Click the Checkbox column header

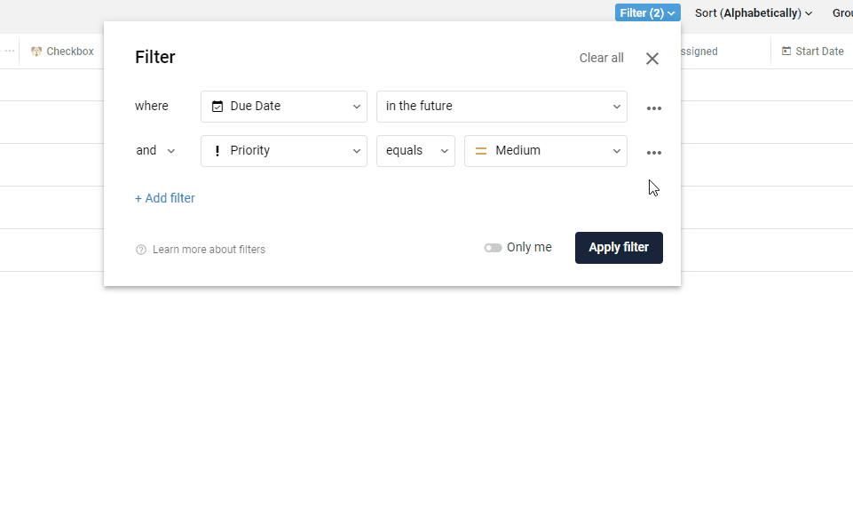tap(62, 52)
